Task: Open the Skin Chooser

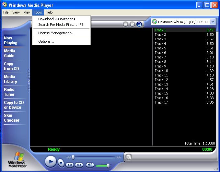Action: click(x=15, y=118)
